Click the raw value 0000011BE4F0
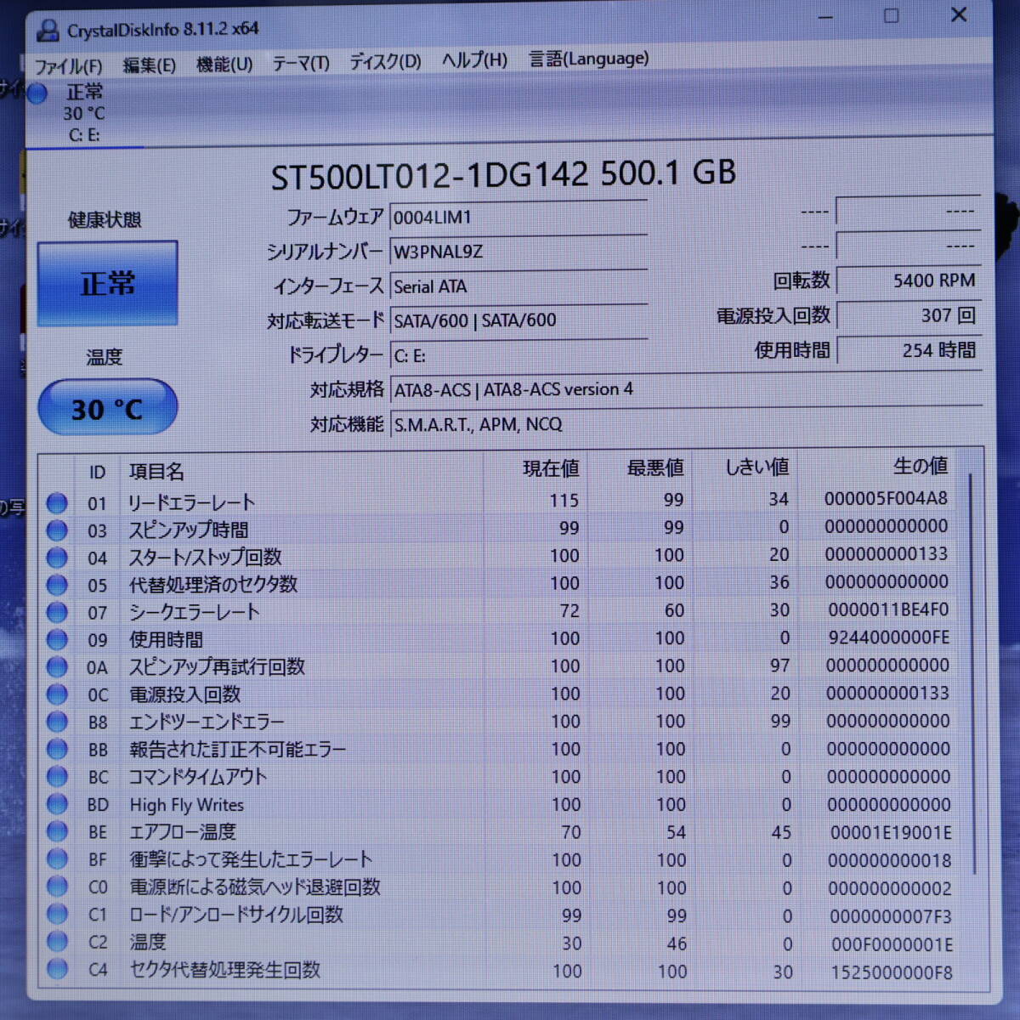This screenshot has height=1020, width=1020. pos(888,609)
